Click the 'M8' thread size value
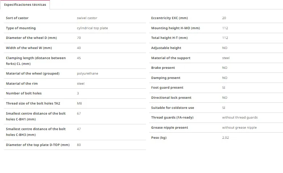Screen dimensions: 283x173 pos(80,103)
